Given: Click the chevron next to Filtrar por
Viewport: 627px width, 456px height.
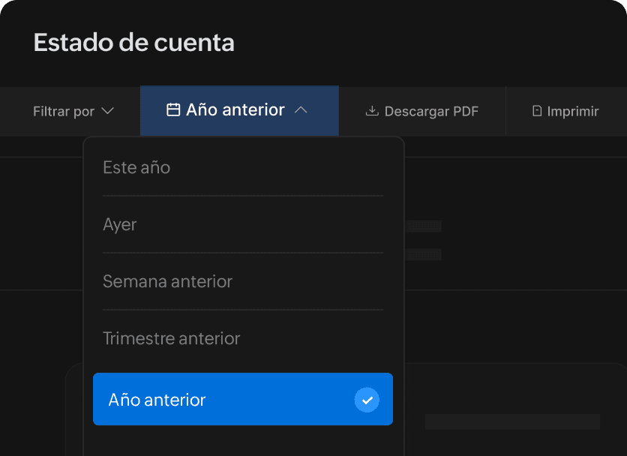Looking at the screenshot, I should [107, 111].
